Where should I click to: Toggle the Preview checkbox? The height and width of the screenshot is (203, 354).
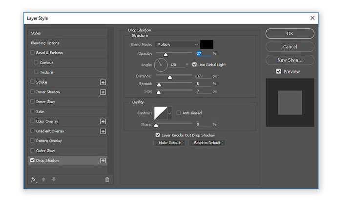click(279, 71)
